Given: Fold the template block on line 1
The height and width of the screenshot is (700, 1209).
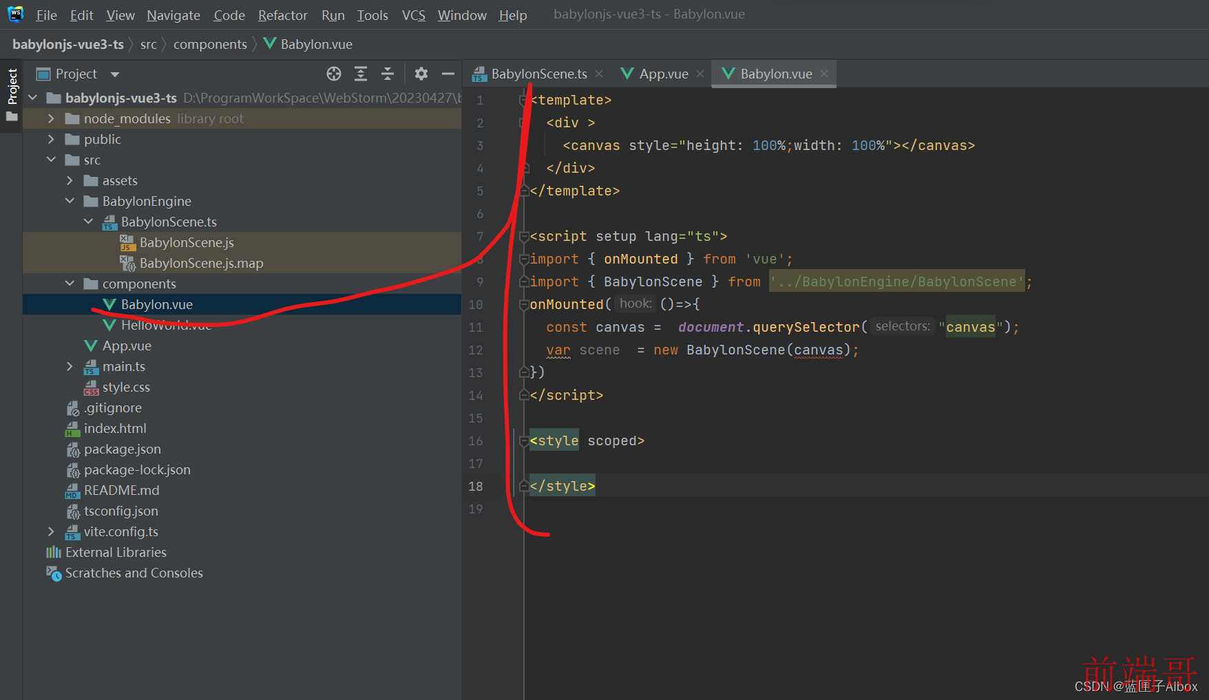Looking at the screenshot, I should pyautogui.click(x=523, y=100).
